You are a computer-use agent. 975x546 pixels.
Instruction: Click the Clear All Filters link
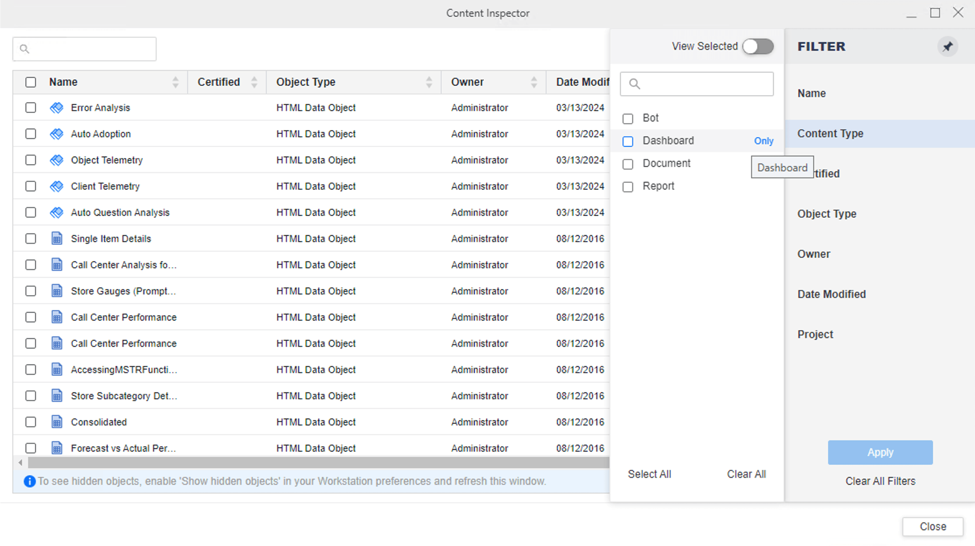pos(880,481)
